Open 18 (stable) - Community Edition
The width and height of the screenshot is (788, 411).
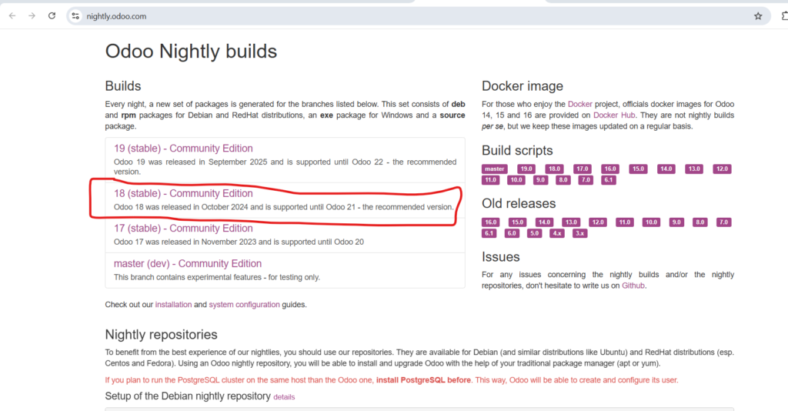click(x=183, y=193)
